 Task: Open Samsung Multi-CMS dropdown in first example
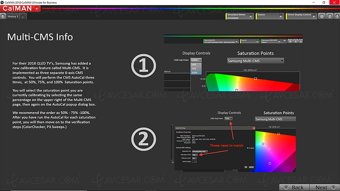[255, 61]
